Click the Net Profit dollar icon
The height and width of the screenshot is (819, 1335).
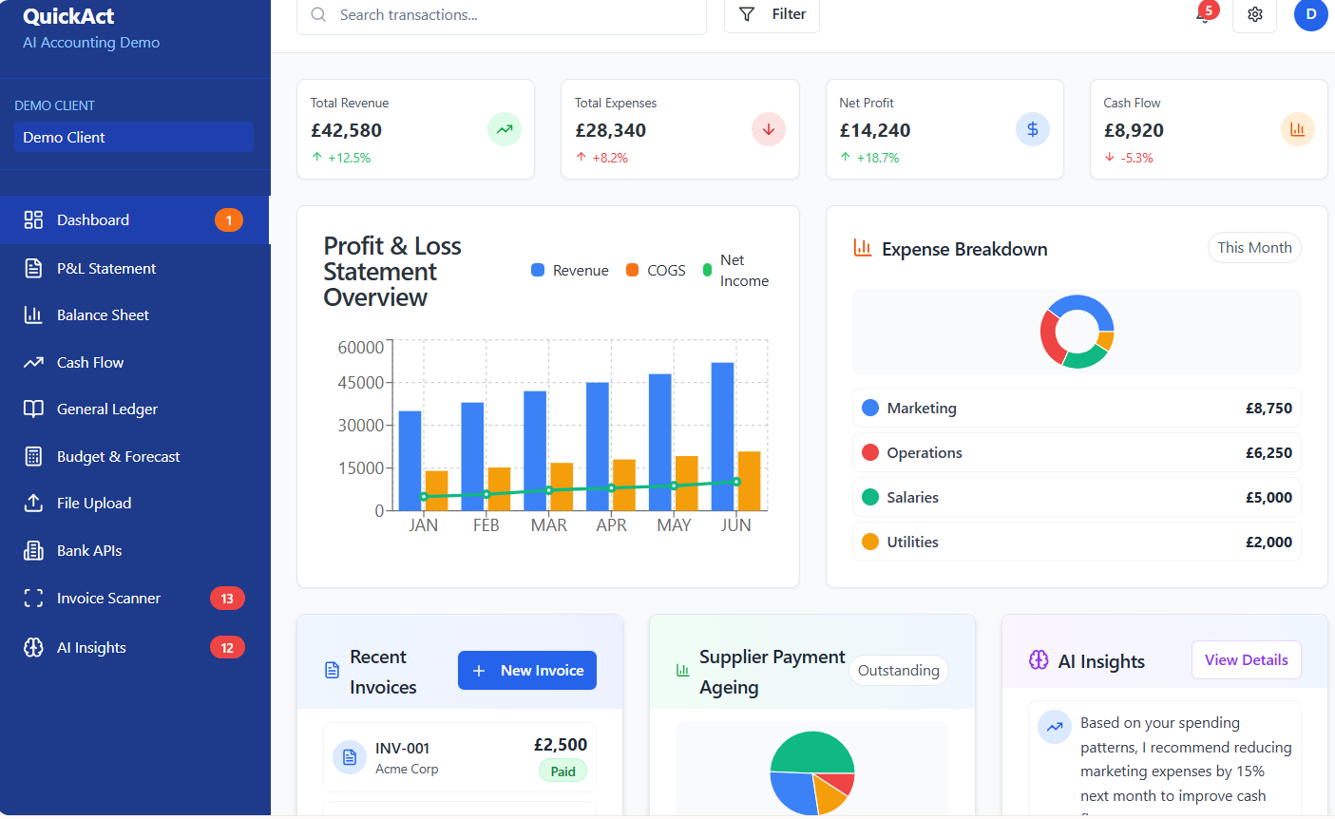pos(1032,129)
